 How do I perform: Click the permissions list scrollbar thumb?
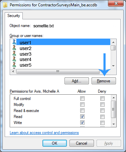point(114,109)
